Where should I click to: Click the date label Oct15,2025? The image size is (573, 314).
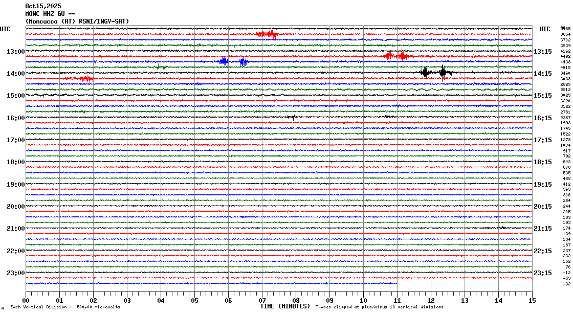click(x=43, y=6)
